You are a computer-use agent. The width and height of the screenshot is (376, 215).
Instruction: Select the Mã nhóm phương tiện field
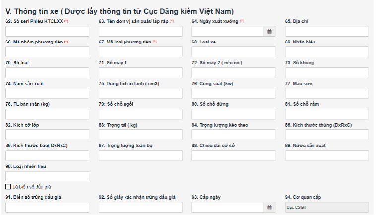click(47, 52)
